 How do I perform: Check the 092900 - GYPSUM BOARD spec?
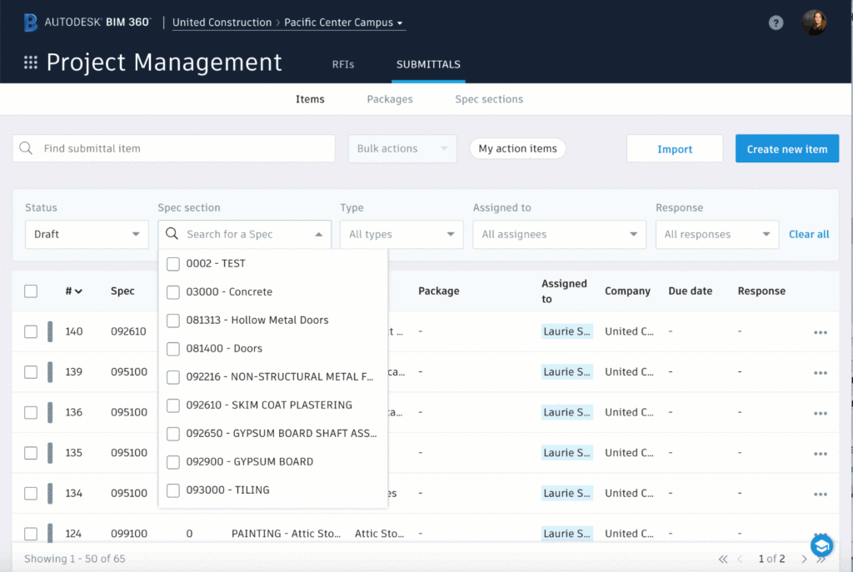coord(173,462)
